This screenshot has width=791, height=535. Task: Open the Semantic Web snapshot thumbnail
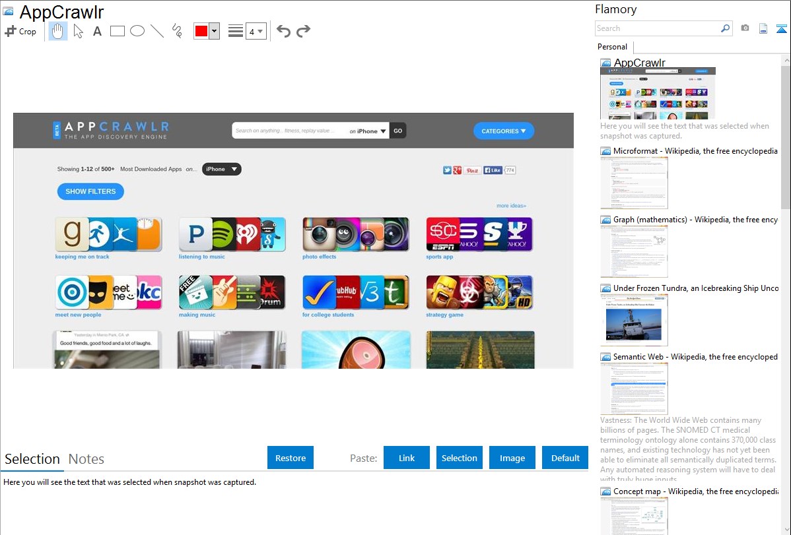[x=634, y=389]
